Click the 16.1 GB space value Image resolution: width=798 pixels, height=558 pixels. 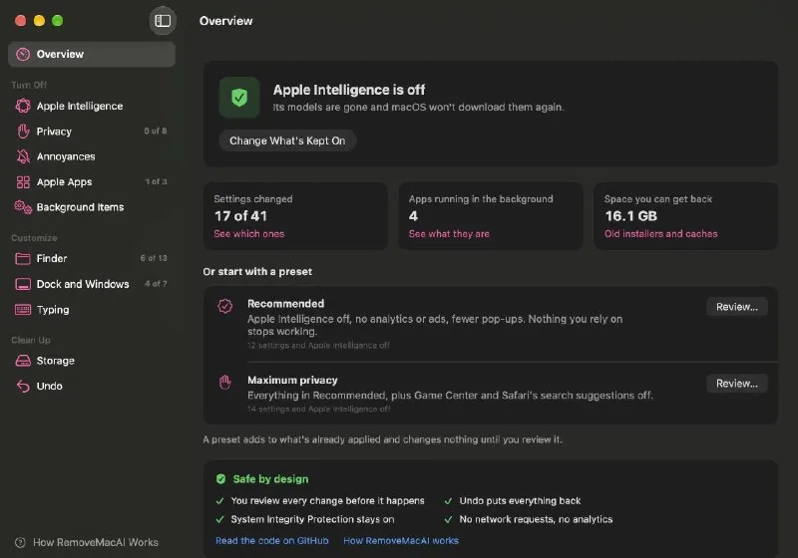tap(631, 216)
